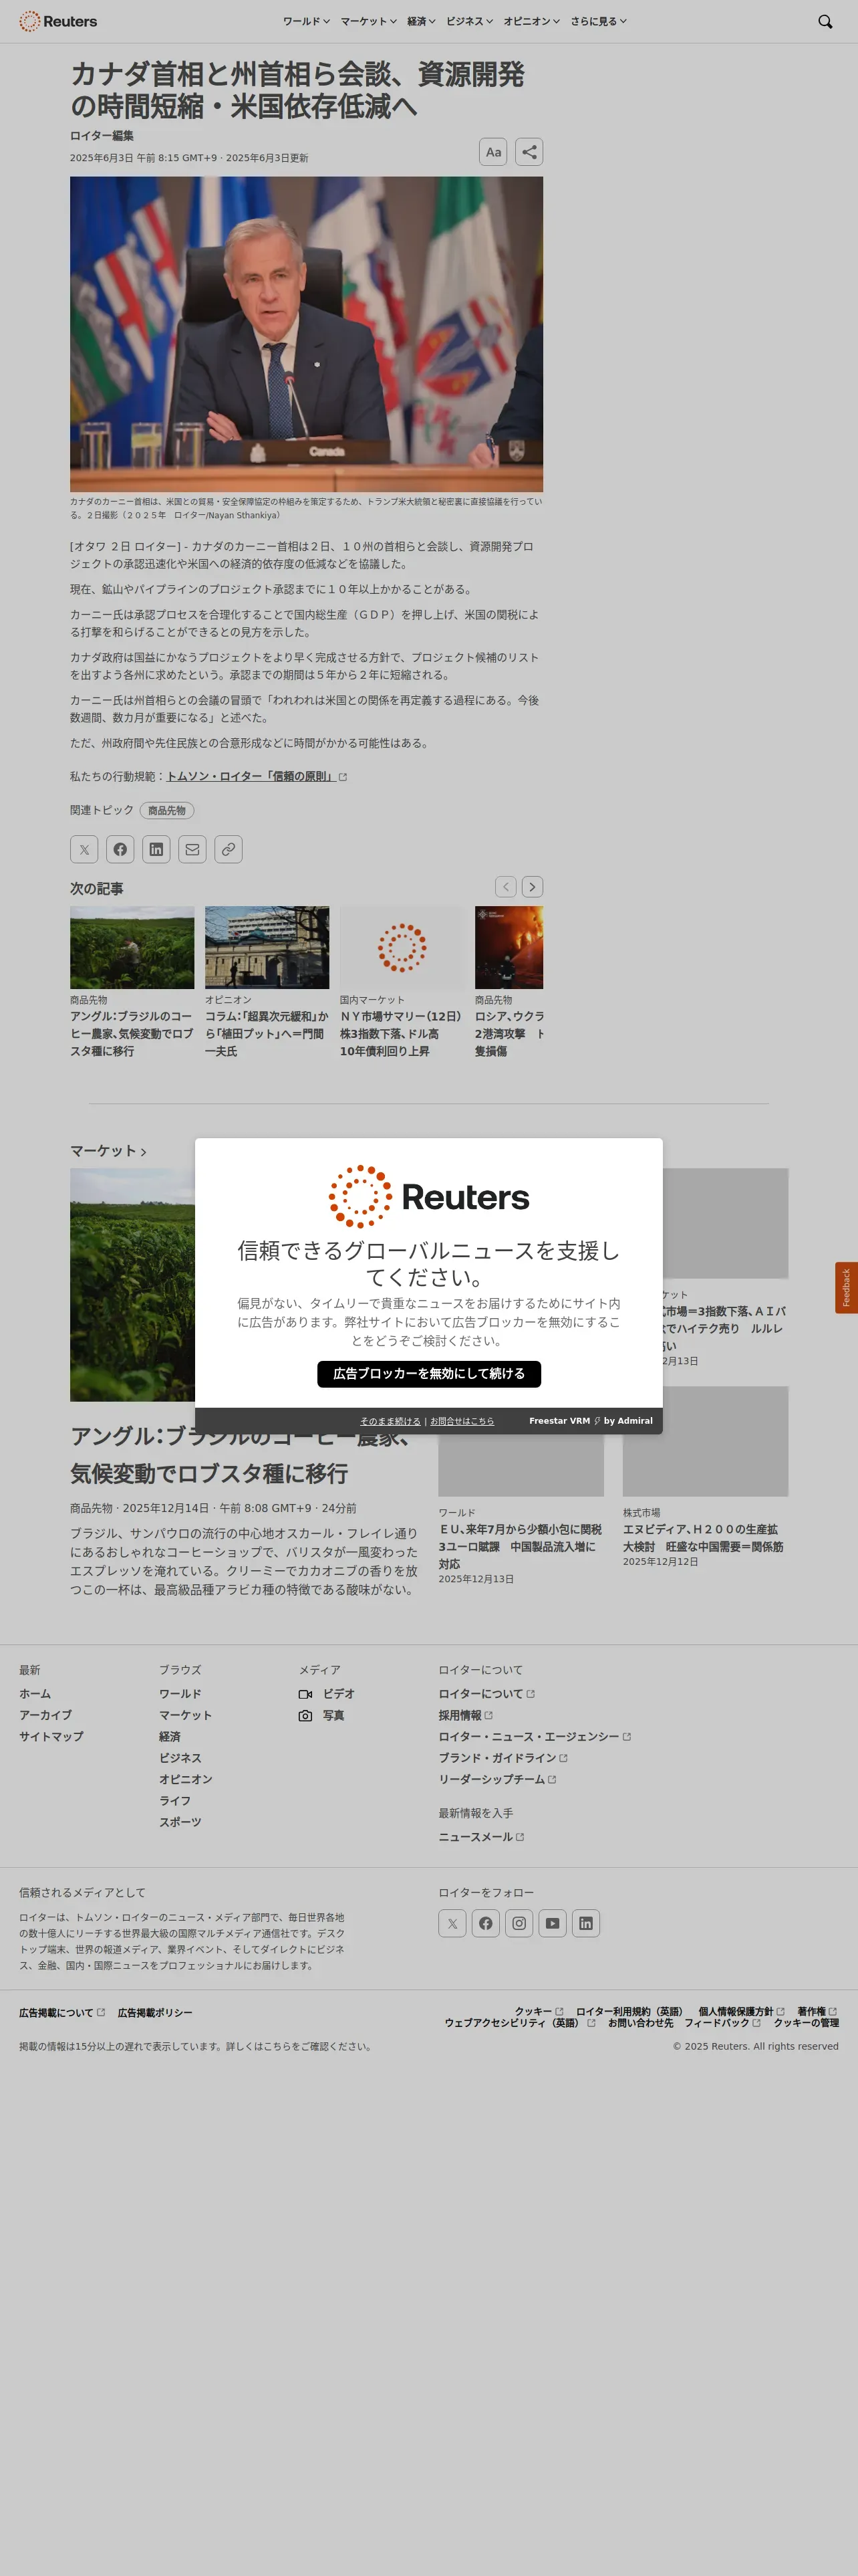Open お問い合わせ先 footer link
Image resolution: width=858 pixels, height=2576 pixels.
[x=640, y=2022]
